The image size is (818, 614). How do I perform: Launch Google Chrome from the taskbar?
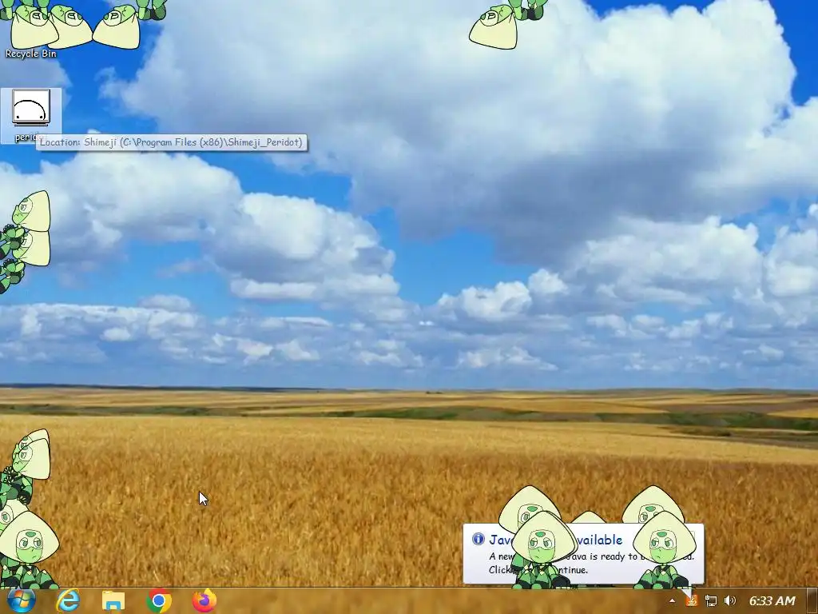[x=159, y=601]
